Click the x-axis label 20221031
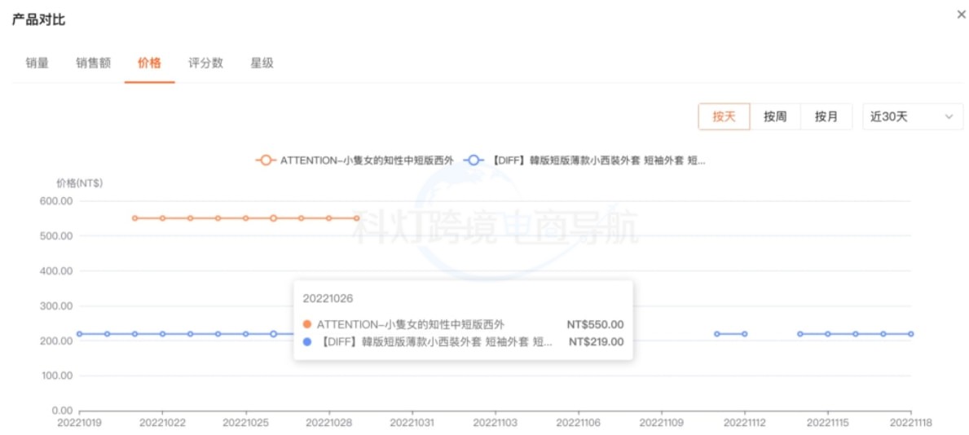This screenshot has width=969, height=435. click(412, 424)
